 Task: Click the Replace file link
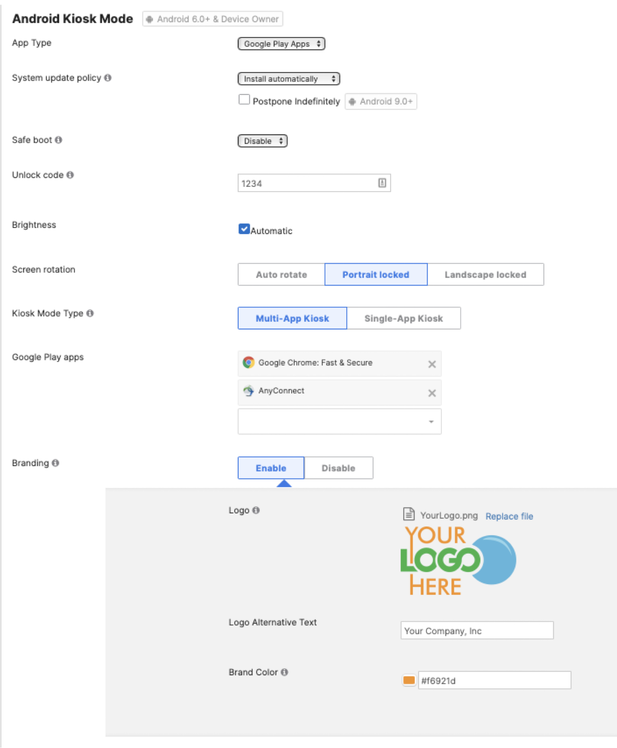point(509,516)
